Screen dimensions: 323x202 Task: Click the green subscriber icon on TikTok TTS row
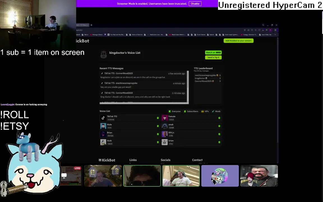(x=158, y=118)
